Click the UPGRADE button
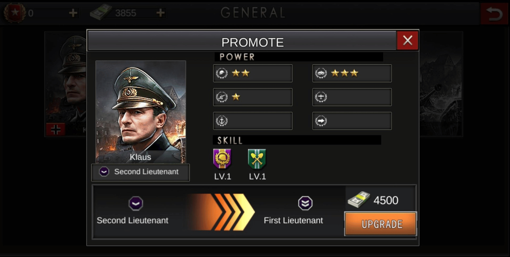Screen dimensions: 510x257 coord(380,224)
